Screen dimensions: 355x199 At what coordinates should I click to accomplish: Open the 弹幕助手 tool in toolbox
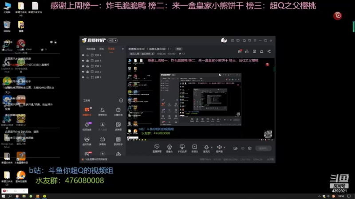[87, 112]
